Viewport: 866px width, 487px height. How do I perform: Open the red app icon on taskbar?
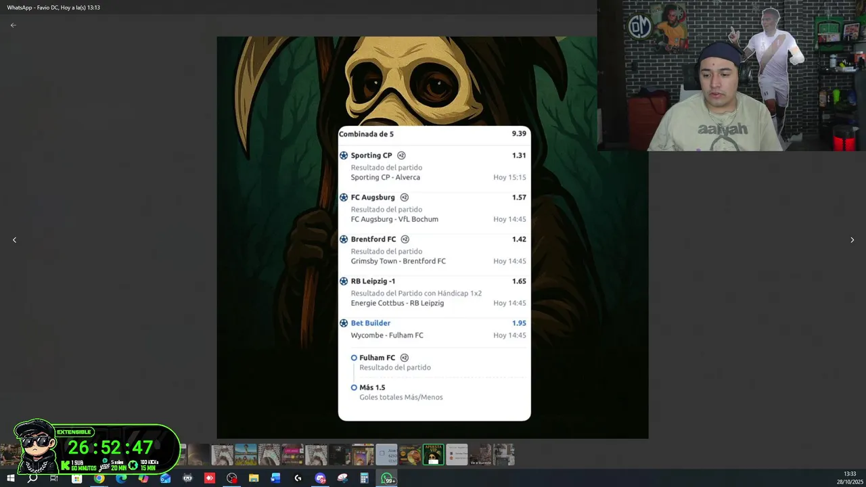tap(210, 478)
